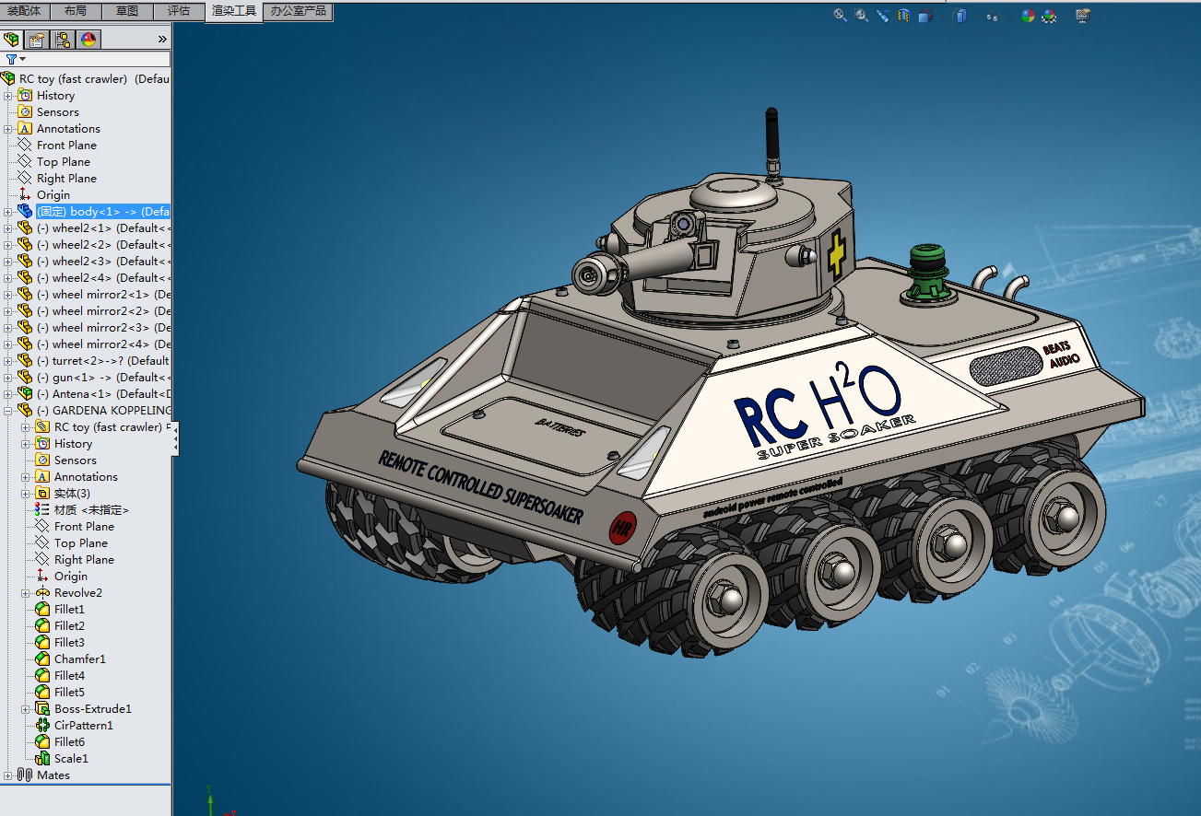
Task: Select the gun<1> component
Action: (x=103, y=378)
